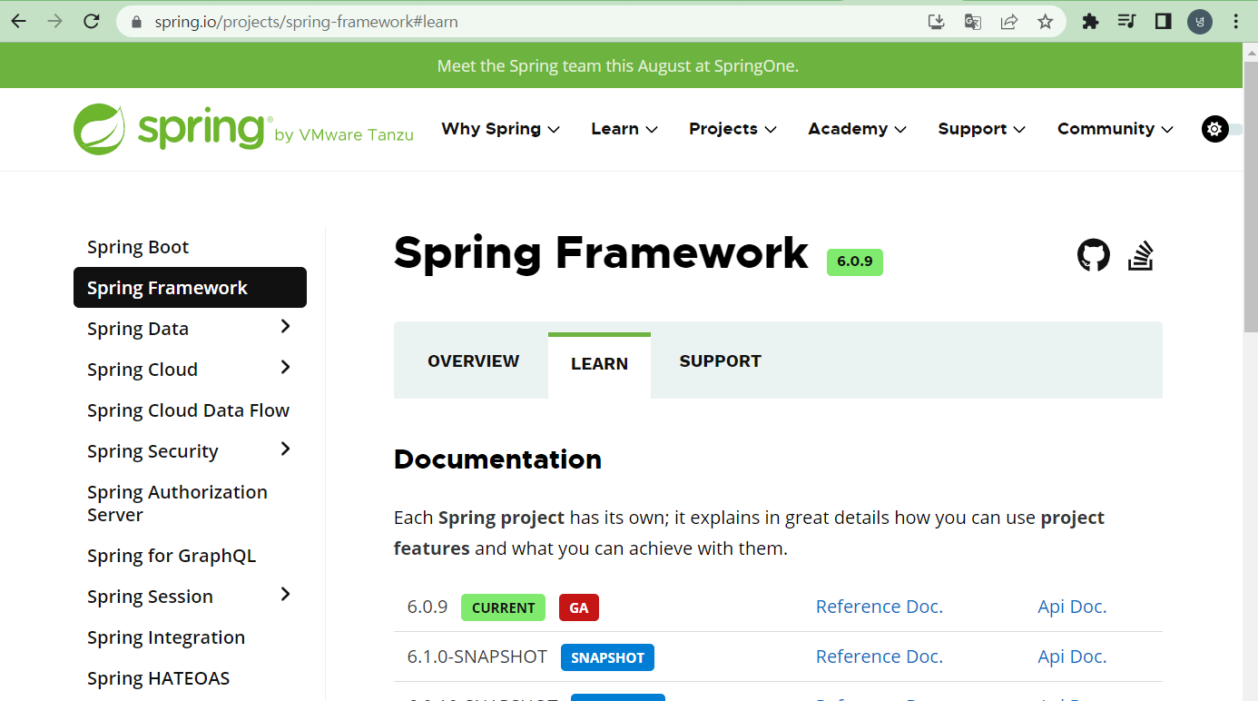The image size is (1258, 701).
Task: Reload the page with the refresh icon
Action: coord(92,21)
